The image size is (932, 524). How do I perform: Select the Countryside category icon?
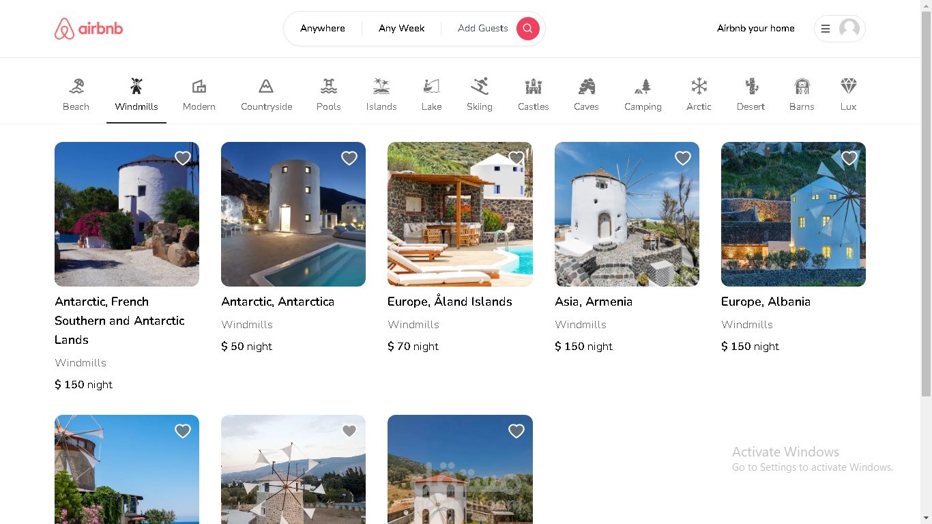pyautogui.click(x=266, y=86)
